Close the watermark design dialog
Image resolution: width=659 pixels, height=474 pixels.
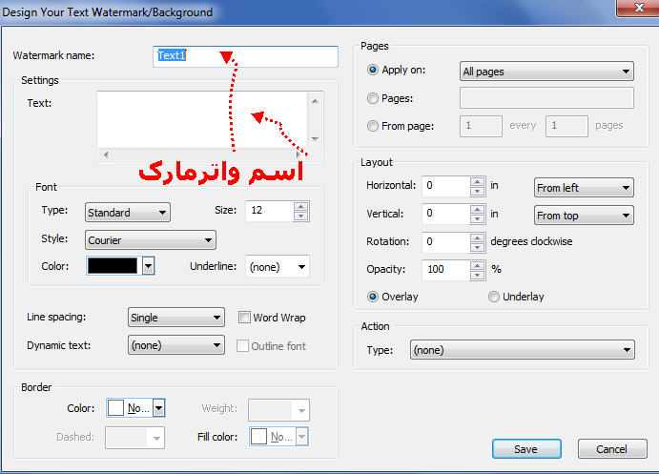coord(627,10)
